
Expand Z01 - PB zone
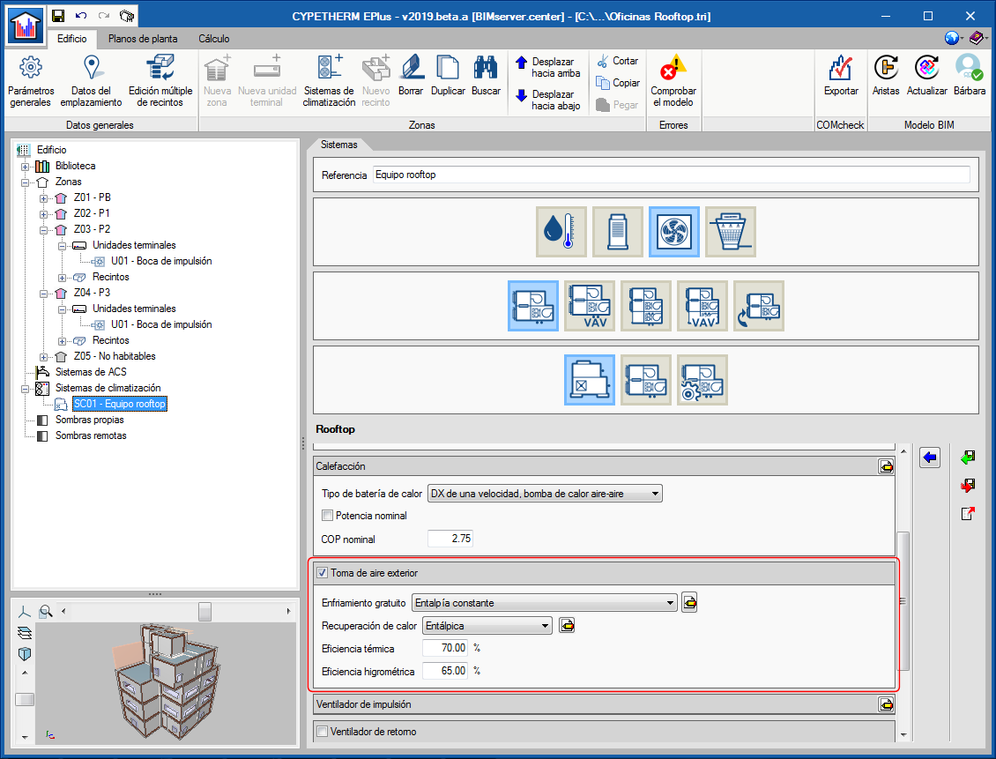[43, 198]
